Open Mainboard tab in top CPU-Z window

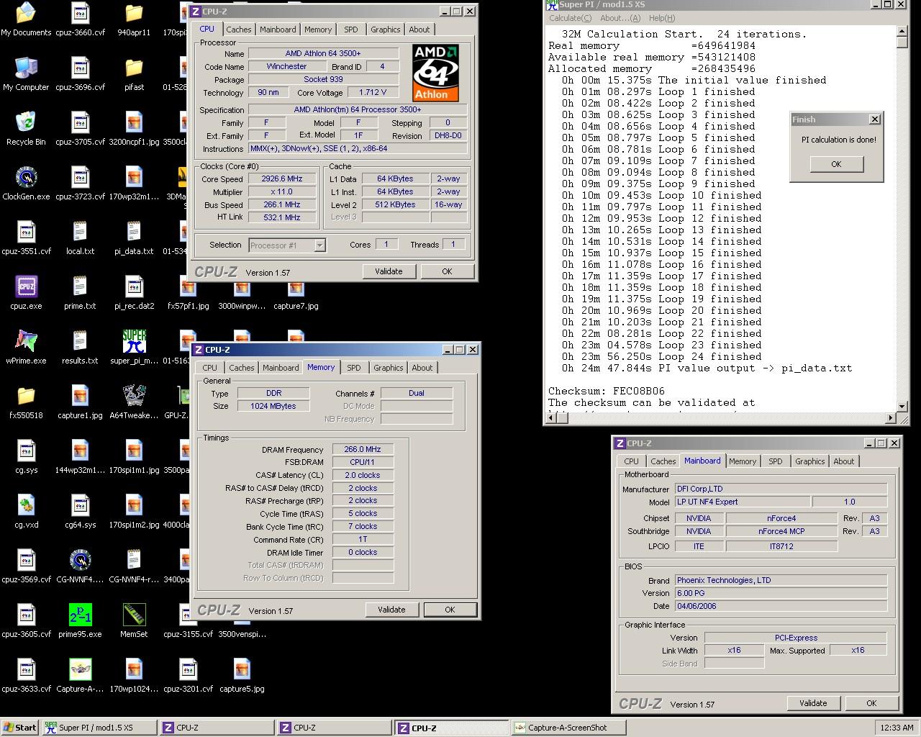click(278, 30)
